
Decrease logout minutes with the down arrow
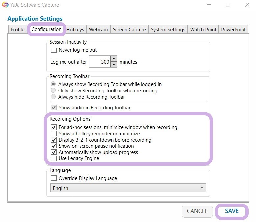[x=114, y=64]
